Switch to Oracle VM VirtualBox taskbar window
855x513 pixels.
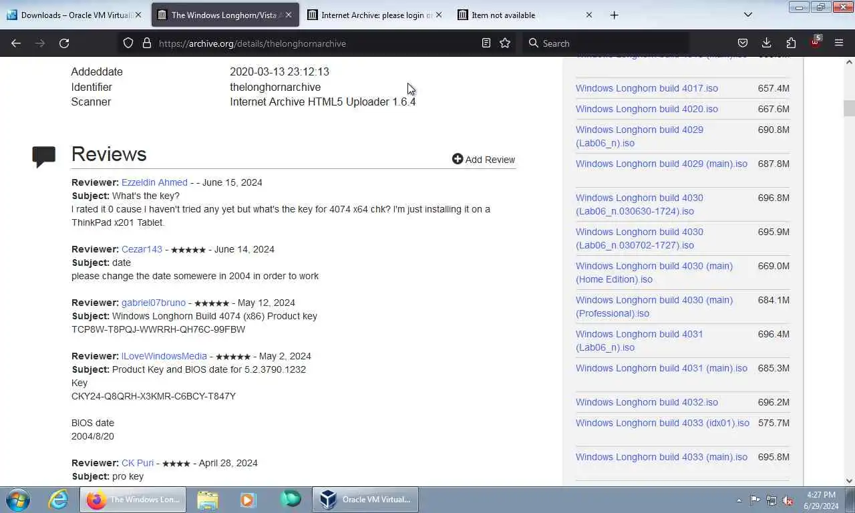pyautogui.click(x=365, y=500)
